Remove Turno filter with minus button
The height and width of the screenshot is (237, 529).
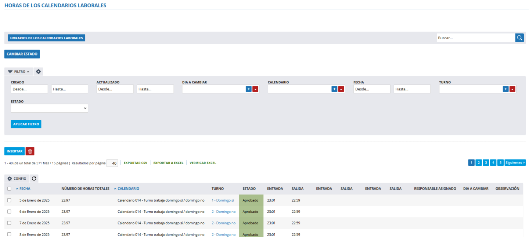[x=512, y=89]
